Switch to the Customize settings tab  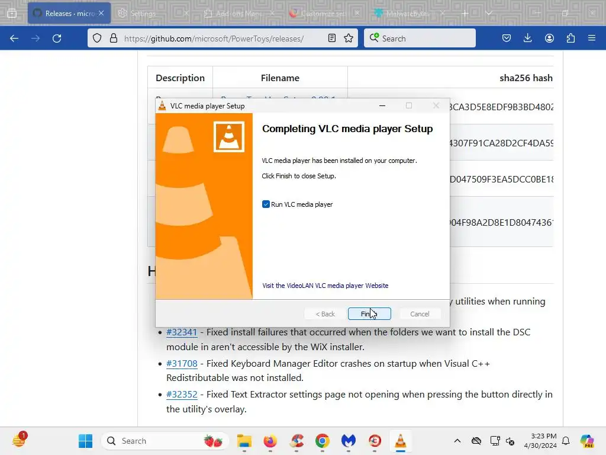click(x=324, y=14)
